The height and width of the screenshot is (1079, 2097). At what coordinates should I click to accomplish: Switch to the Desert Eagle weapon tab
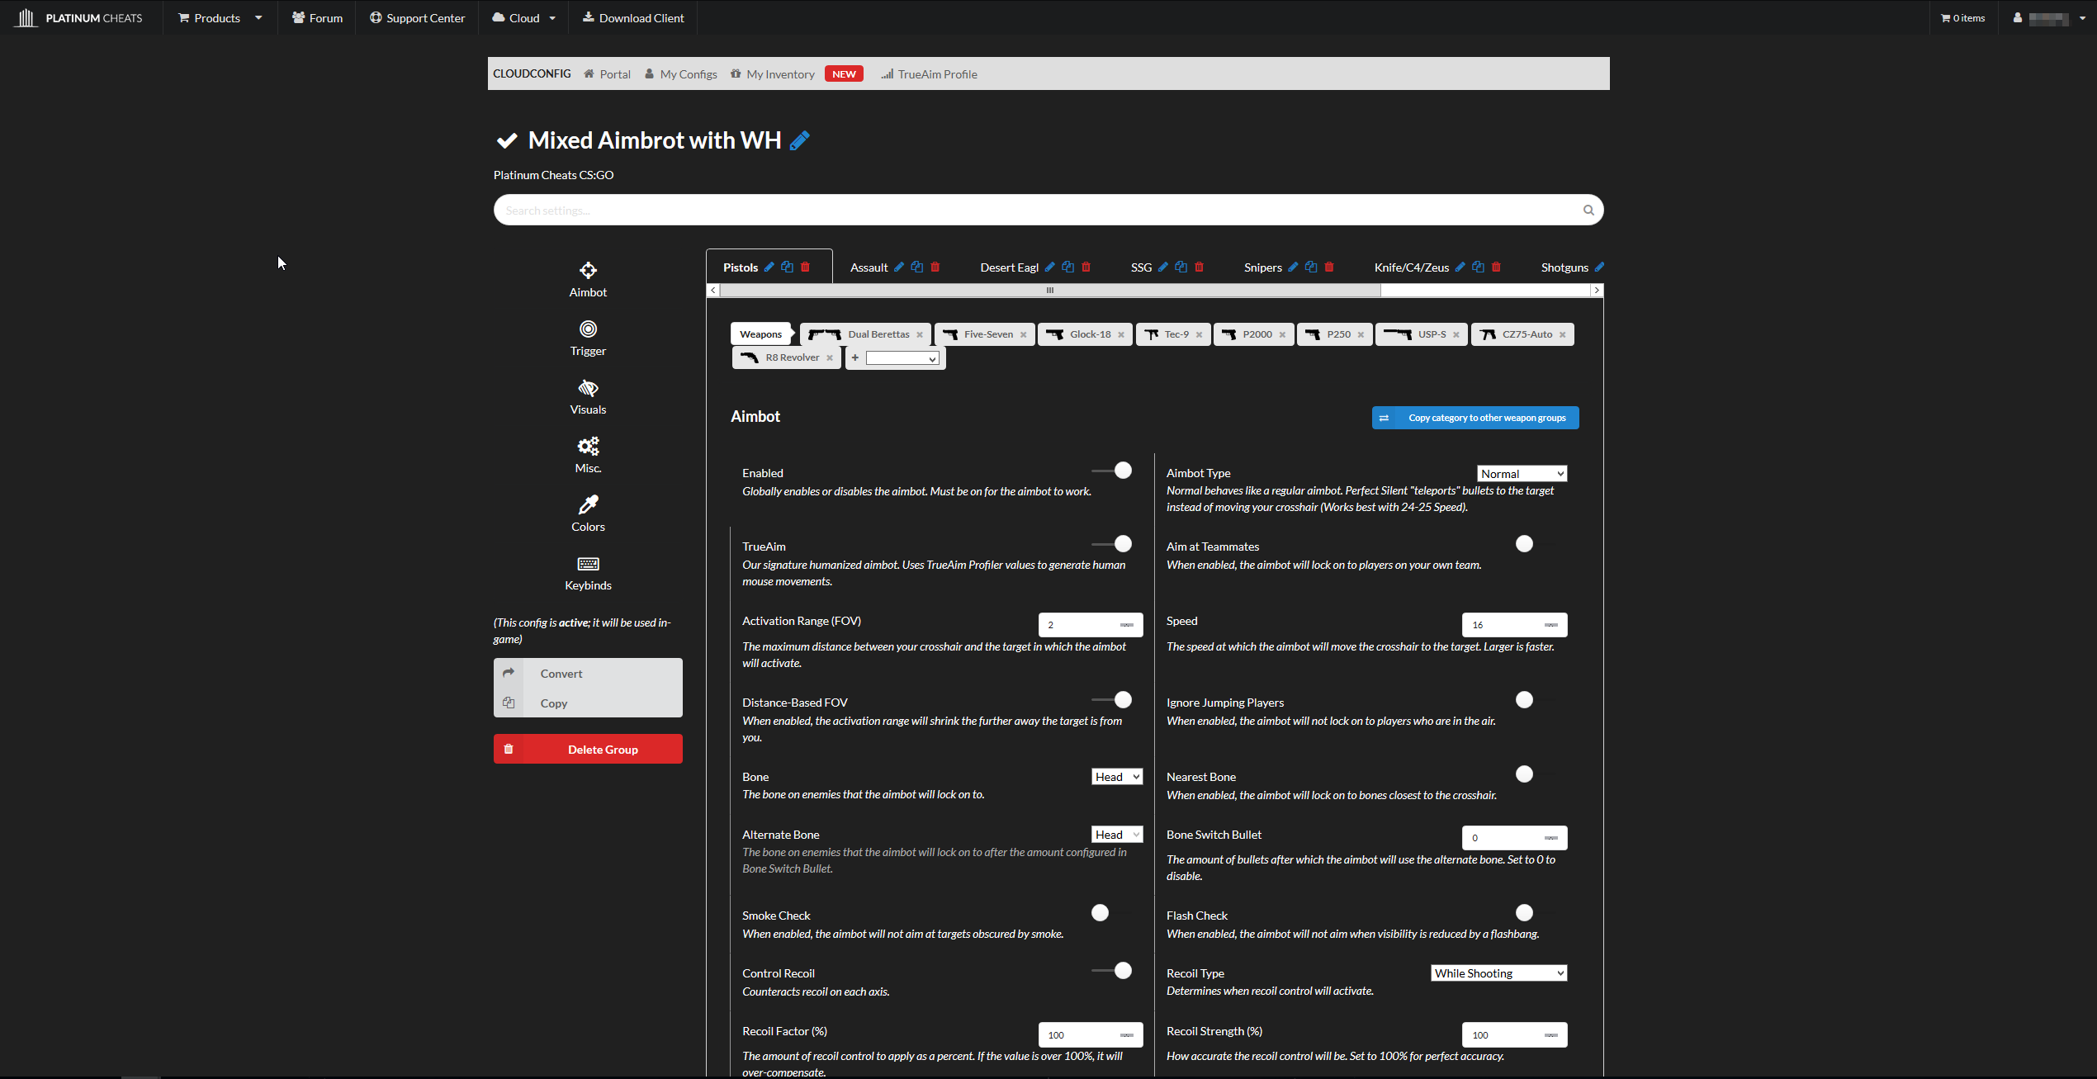[x=1008, y=267]
